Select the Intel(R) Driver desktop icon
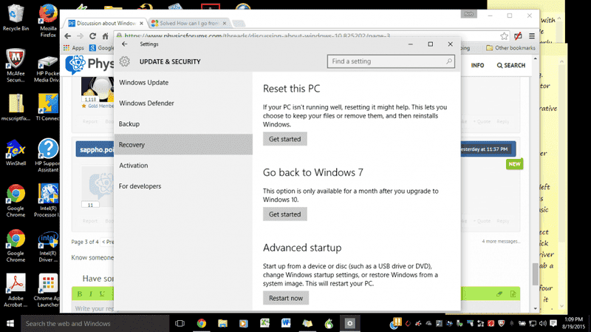 [47, 245]
